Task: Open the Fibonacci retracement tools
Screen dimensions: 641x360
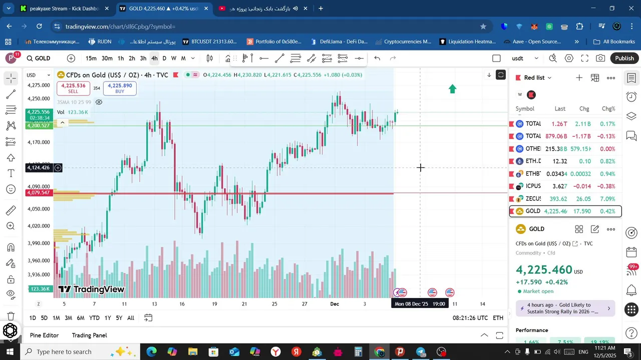Action: [11, 110]
